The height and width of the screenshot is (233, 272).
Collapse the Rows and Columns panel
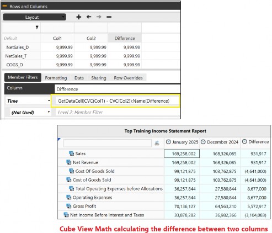click(x=5, y=6)
